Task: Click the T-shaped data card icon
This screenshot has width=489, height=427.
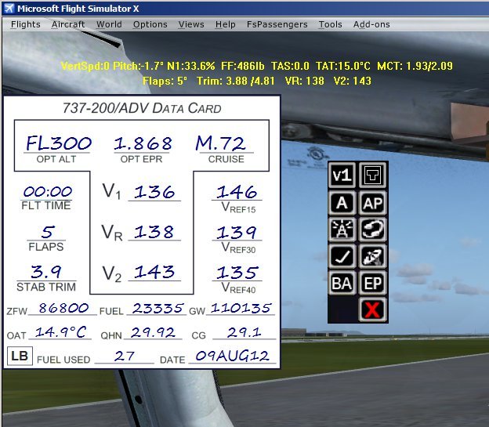Action: tap(373, 176)
